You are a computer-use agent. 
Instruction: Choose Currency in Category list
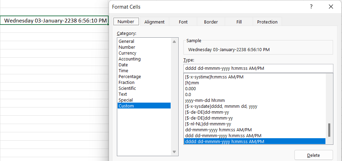tap(127, 53)
